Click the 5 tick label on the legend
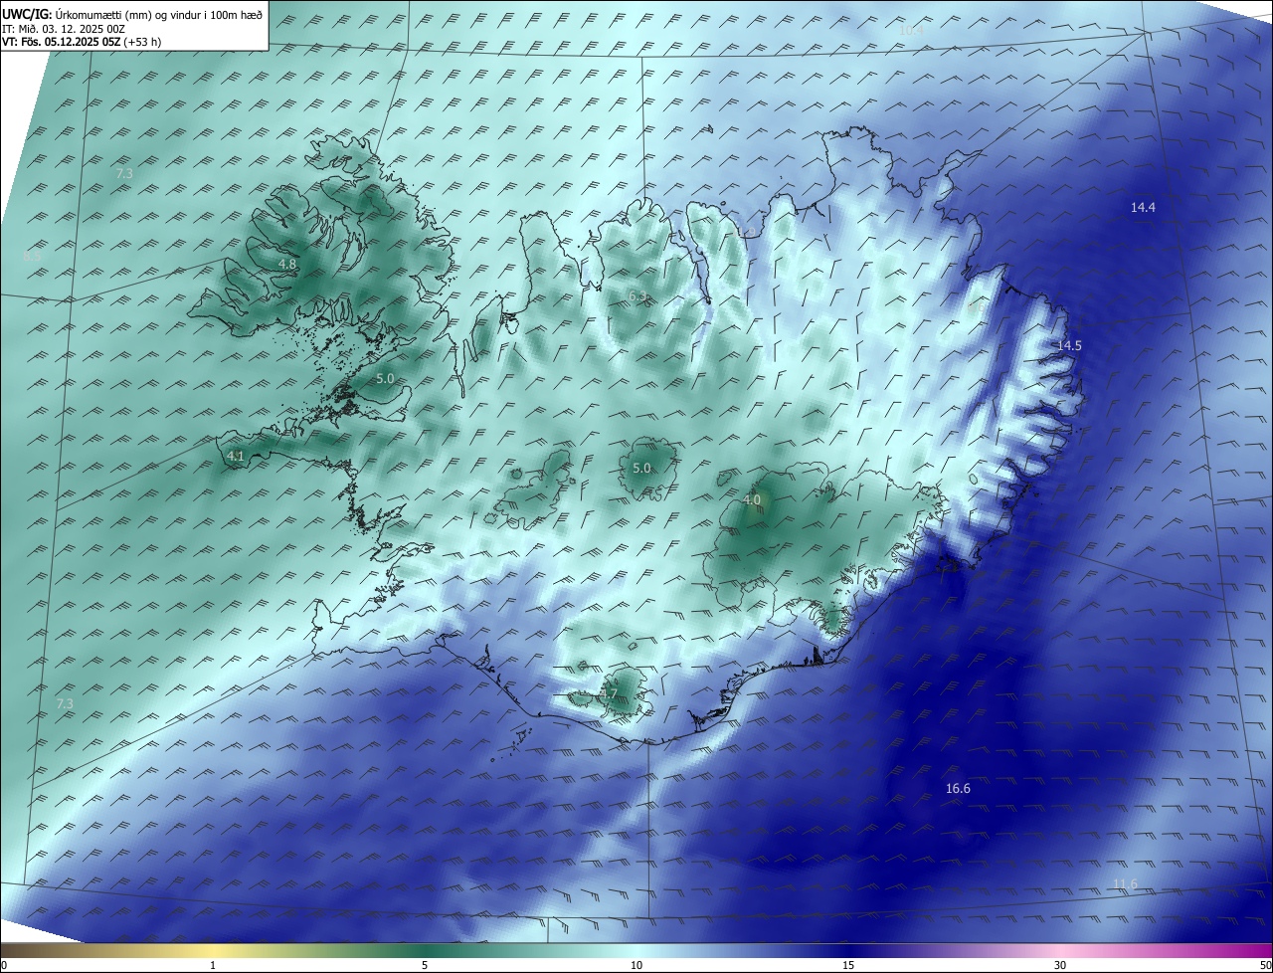Screen dimensions: 1273x973 coord(425,966)
